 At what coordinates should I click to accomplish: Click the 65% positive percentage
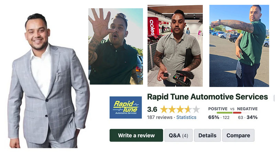tap(213, 117)
